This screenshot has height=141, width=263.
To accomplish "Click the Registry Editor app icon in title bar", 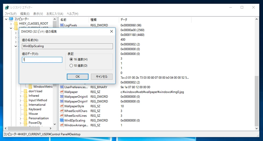I will pos(7,7).
